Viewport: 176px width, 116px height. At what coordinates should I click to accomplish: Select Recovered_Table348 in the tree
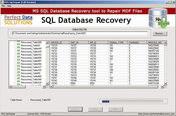(31, 79)
